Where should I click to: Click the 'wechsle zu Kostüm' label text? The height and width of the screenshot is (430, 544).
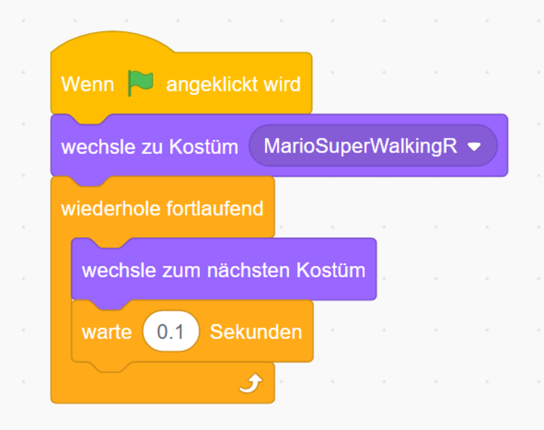(150, 147)
